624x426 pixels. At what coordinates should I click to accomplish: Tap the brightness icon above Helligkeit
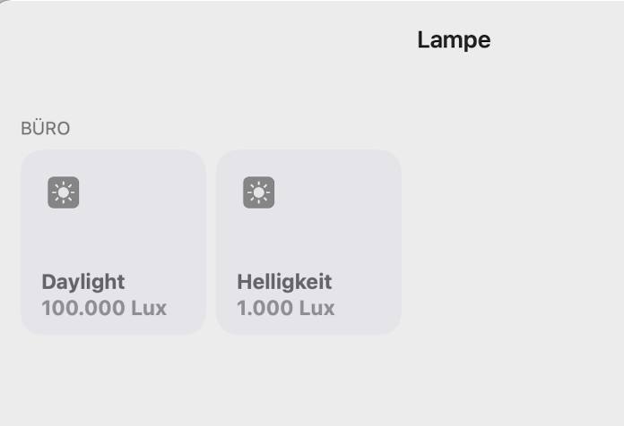tap(259, 192)
